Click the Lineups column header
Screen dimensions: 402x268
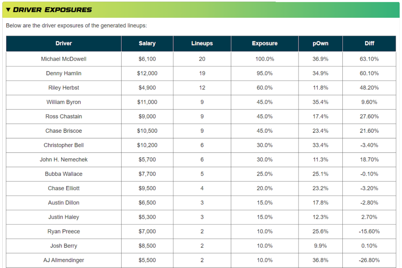click(x=202, y=44)
